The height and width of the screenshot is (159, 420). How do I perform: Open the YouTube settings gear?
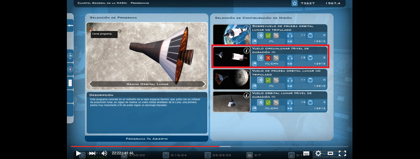point(318,153)
